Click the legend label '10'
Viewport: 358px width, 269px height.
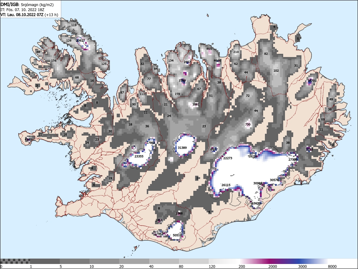click(92, 266)
